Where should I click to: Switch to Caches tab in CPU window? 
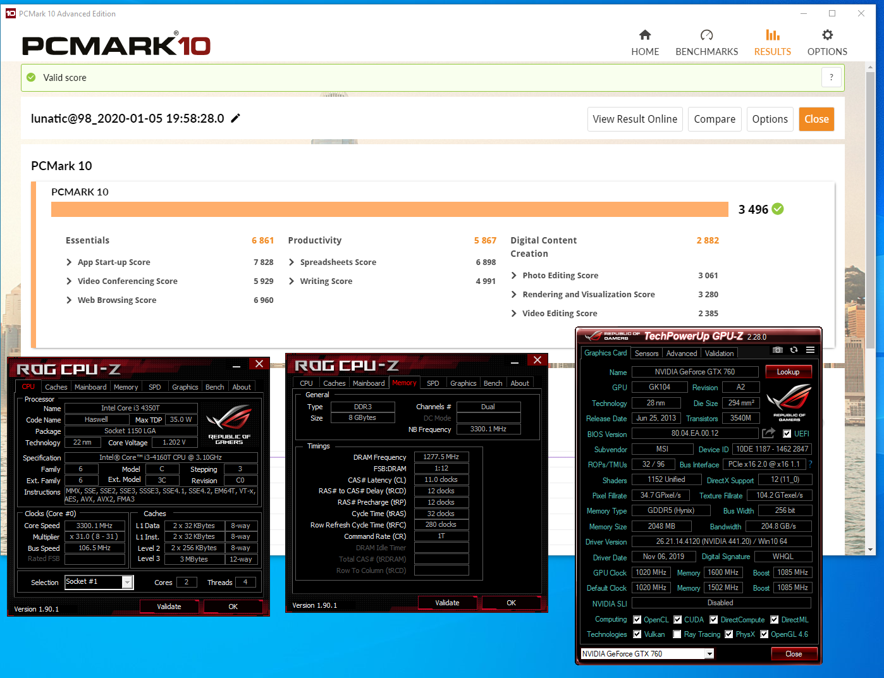(x=56, y=387)
